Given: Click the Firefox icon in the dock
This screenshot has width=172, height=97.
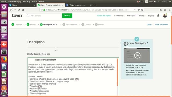Looking at the screenshot, I should point(4,59).
